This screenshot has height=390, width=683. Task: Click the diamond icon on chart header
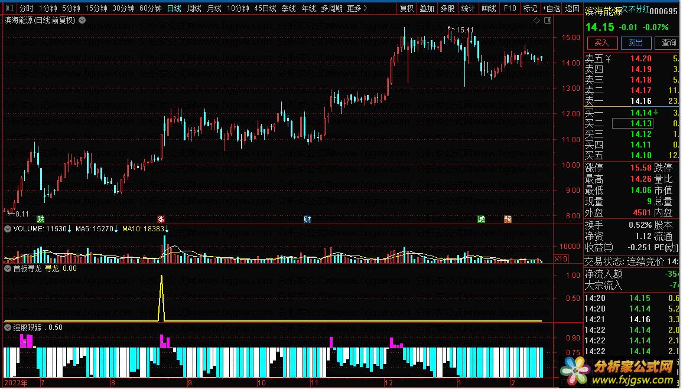tap(536, 21)
